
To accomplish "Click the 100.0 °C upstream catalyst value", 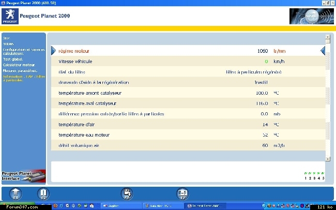I will [x=262, y=93].
